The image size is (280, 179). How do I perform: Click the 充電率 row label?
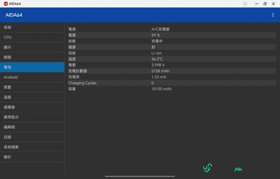click(74, 77)
